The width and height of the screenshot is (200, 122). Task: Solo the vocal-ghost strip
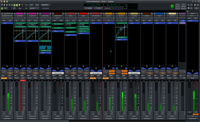tap(23, 78)
